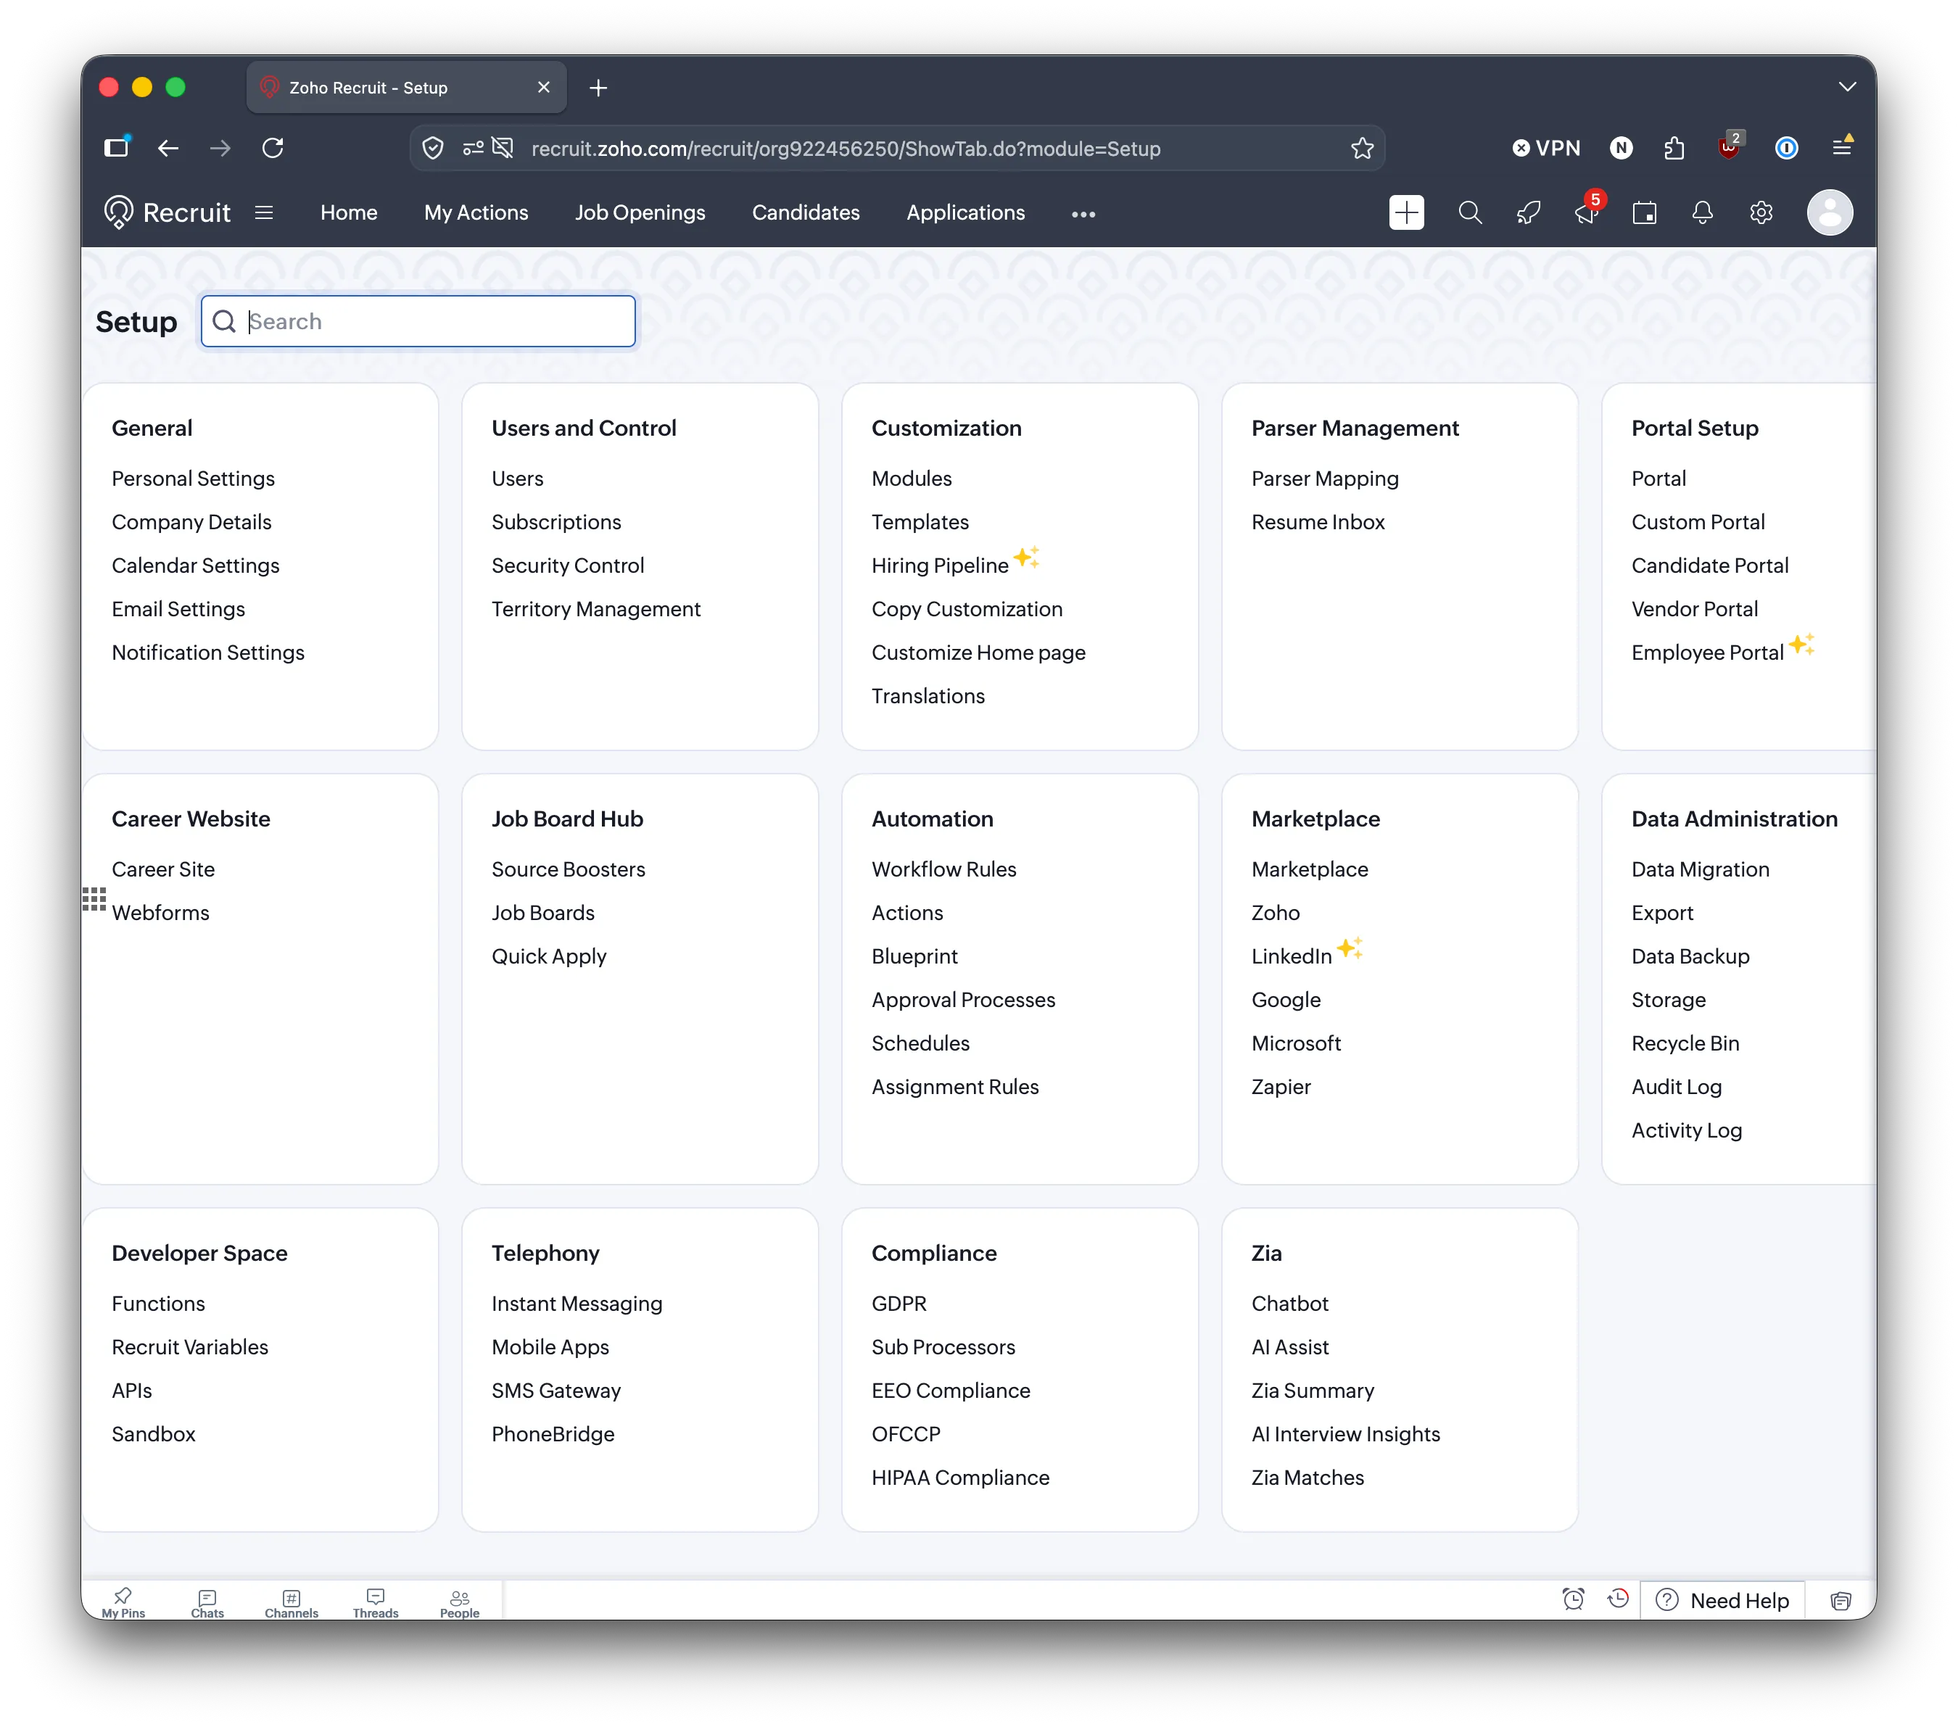Open Chats in bottom bar
Screen dimensions: 1958x1727
tap(207, 1602)
